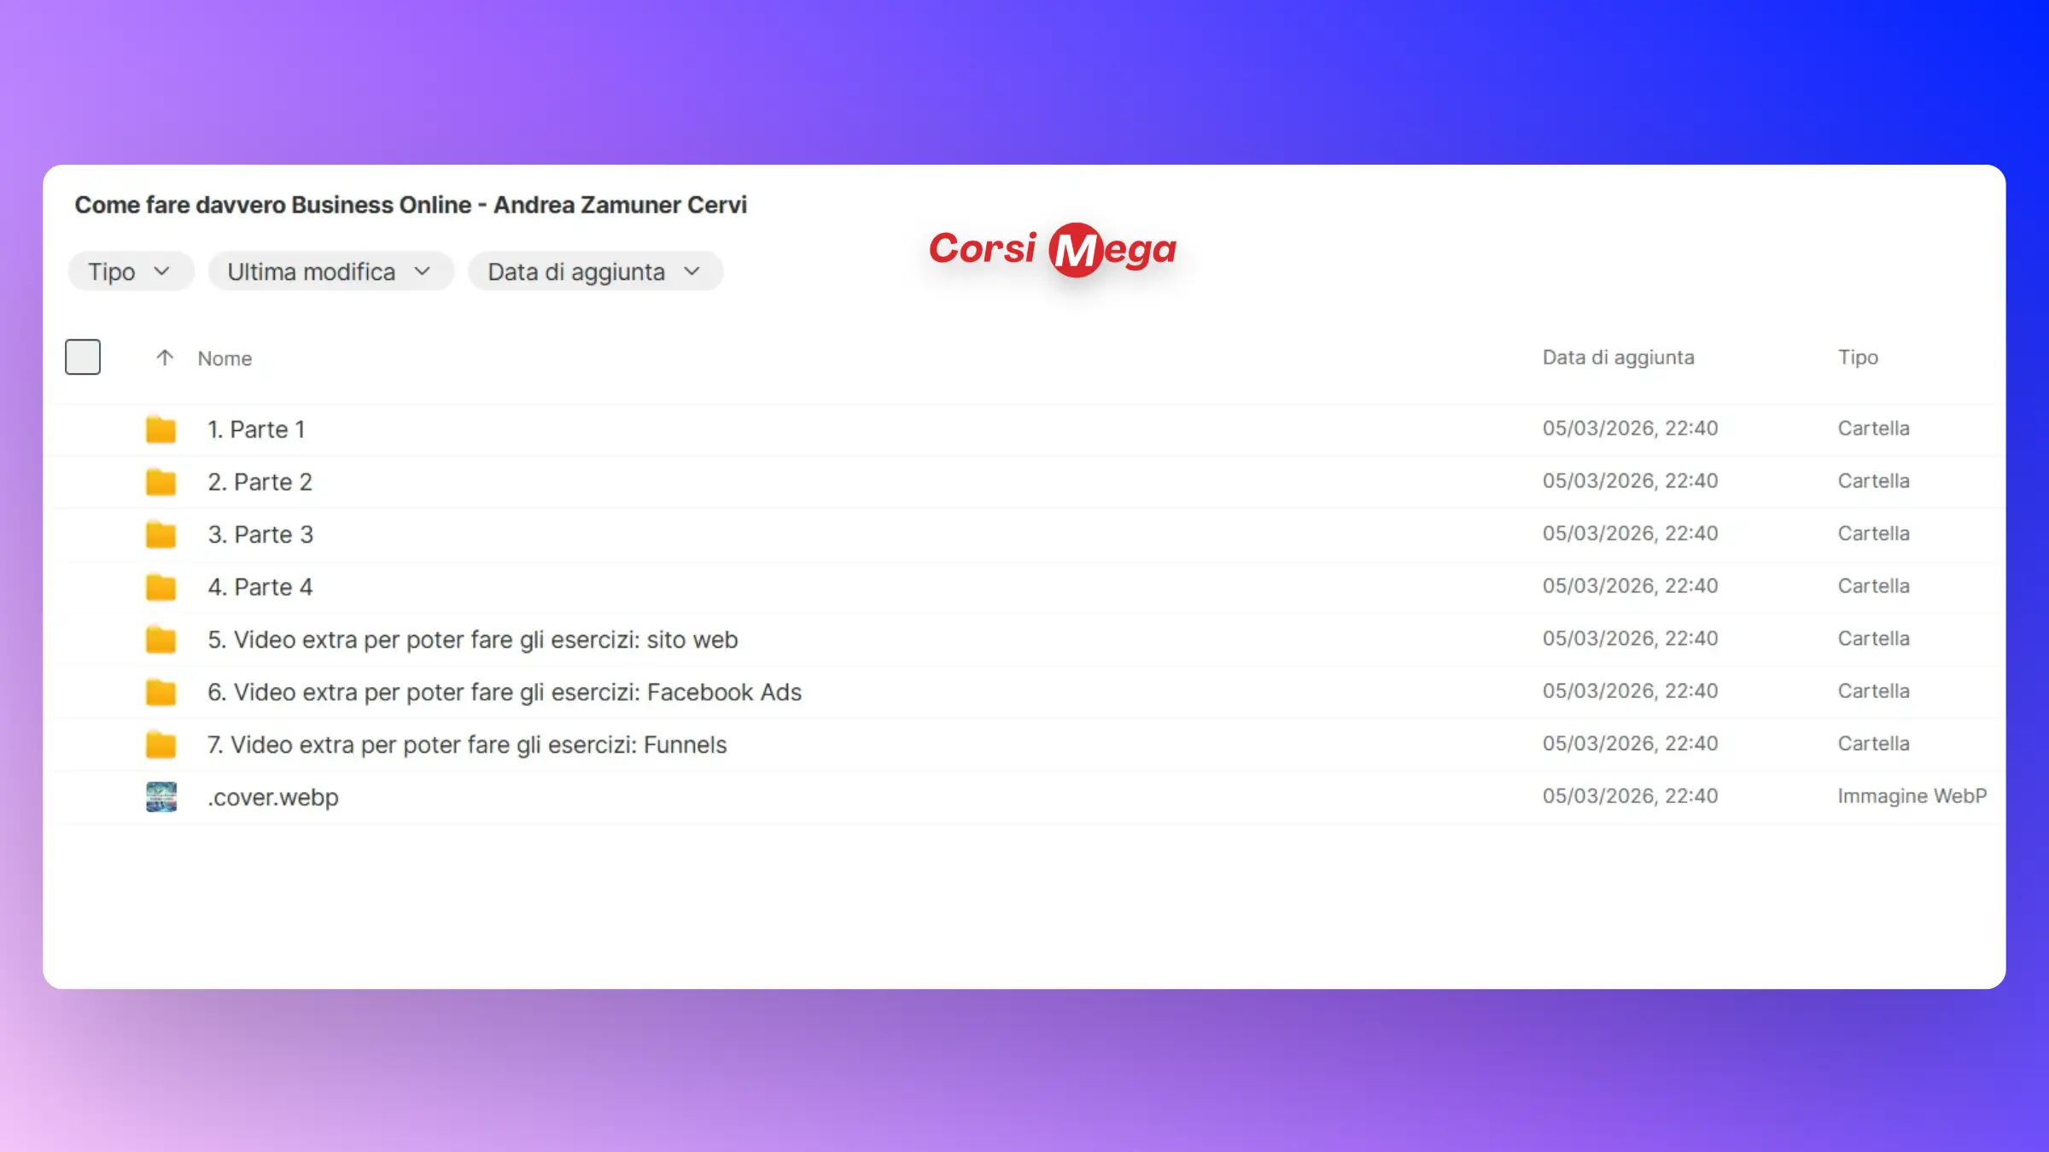Open the 5. Video extra sito web folder name
2049x1152 pixels.
(472, 640)
